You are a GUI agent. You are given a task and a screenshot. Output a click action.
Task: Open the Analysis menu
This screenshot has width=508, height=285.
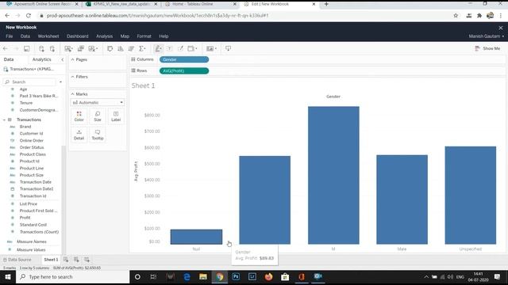(x=104, y=36)
